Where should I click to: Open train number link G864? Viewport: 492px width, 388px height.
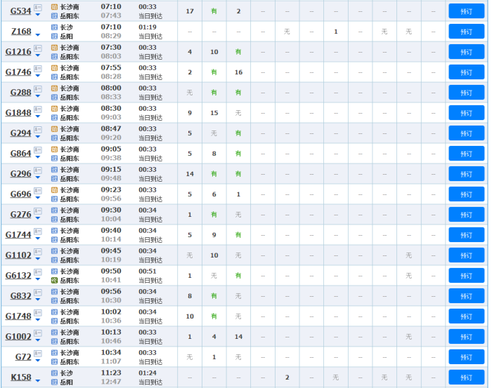click(x=20, y=154)
